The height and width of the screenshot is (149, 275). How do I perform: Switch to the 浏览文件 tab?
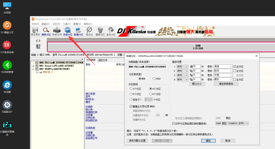point(102,60)
